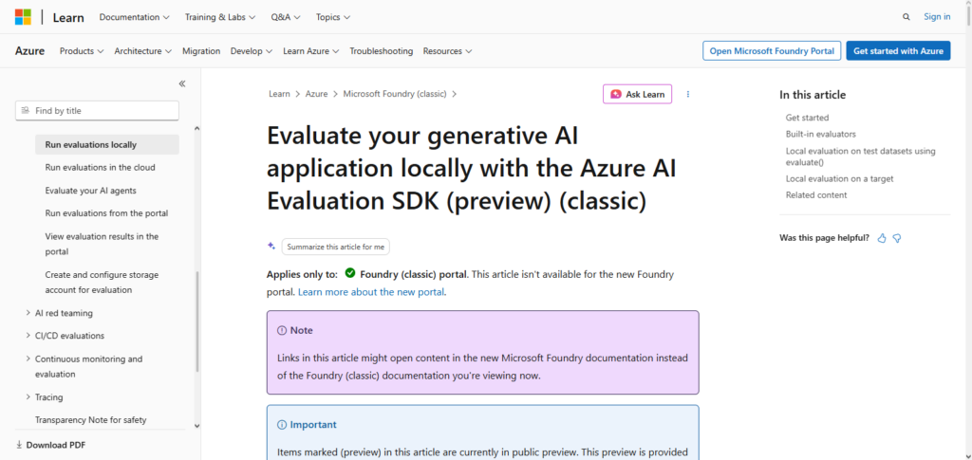Click the Find by title input
This screenshot has width=972, height=460.
click(98, 111)
